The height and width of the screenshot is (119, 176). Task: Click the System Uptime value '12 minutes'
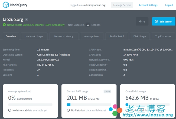pos(43,50)
